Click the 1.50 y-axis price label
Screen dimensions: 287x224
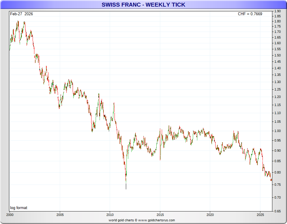pos(277,55)
